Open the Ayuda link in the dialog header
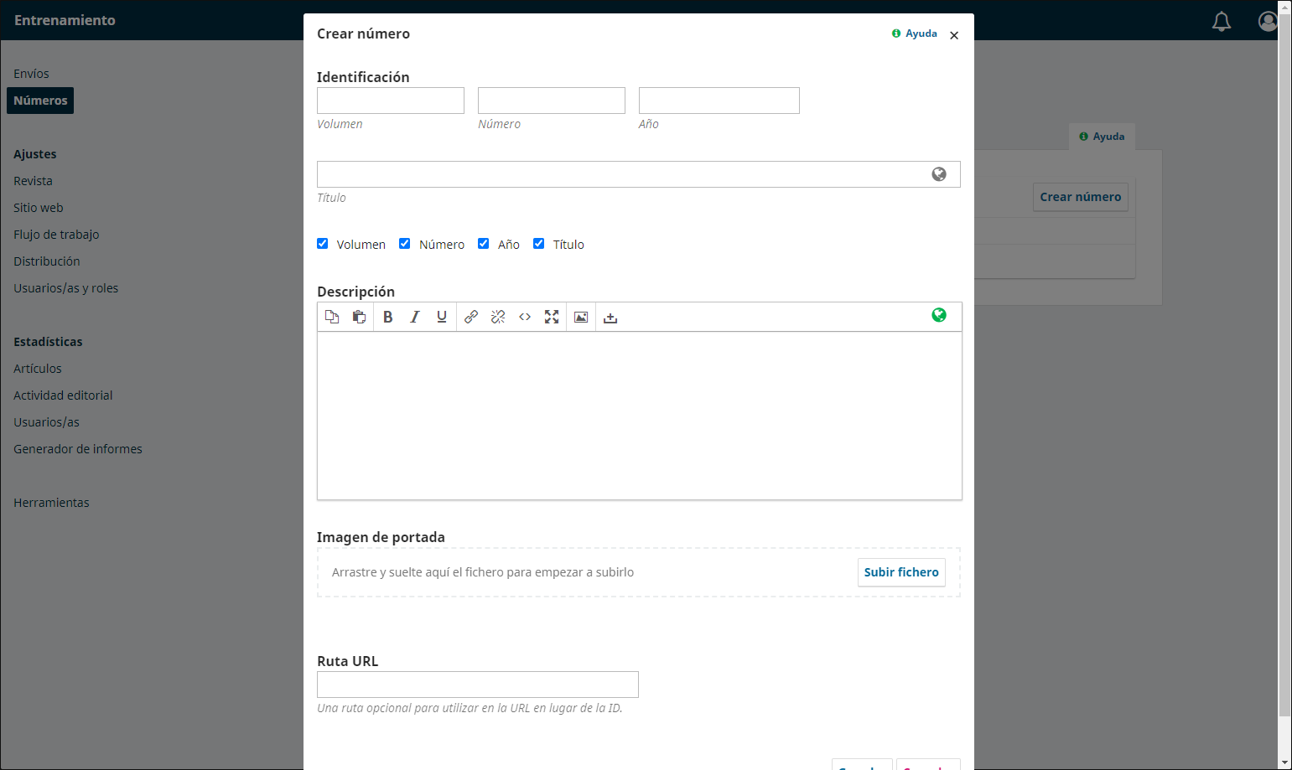The width and height of the screenshot is (1292, 770). 915,34
